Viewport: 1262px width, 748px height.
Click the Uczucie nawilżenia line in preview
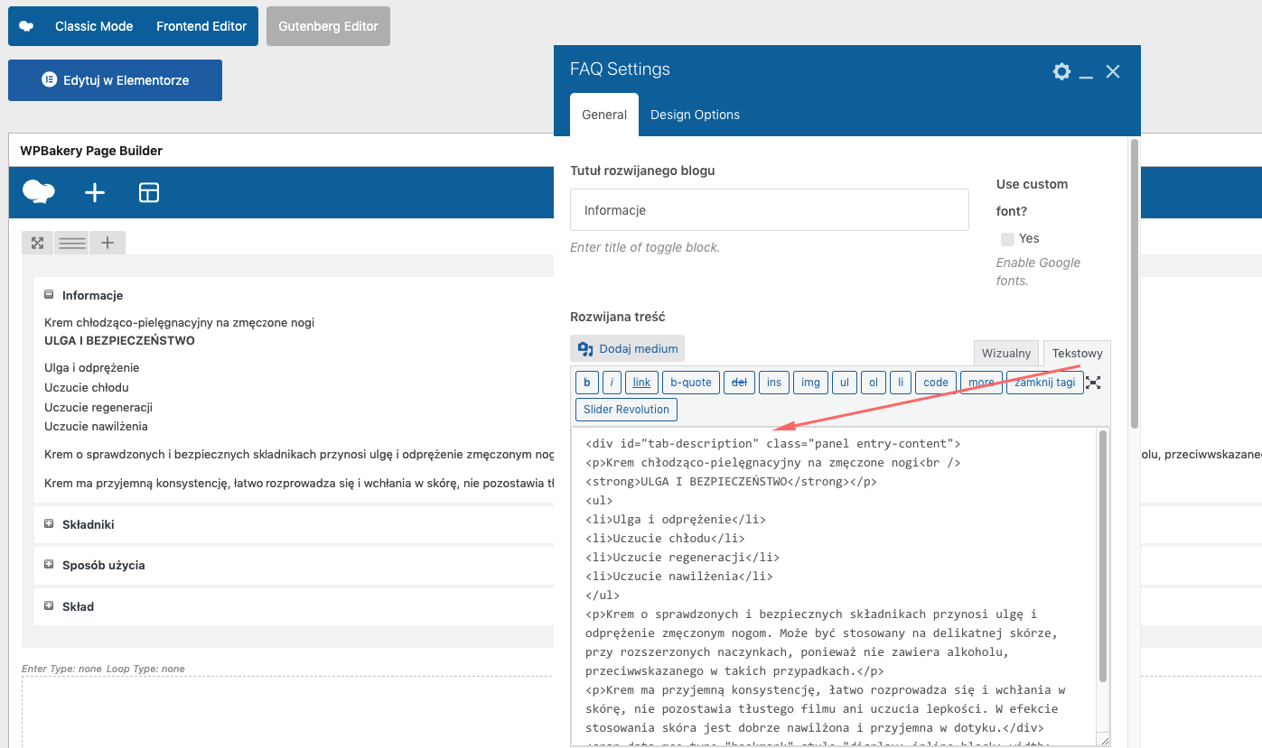pos(96,426)
